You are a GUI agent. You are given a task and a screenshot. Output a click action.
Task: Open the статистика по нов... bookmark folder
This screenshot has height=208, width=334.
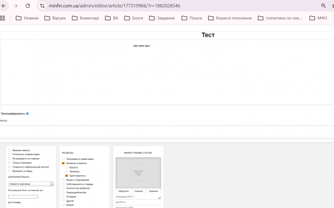coord(280,18)
